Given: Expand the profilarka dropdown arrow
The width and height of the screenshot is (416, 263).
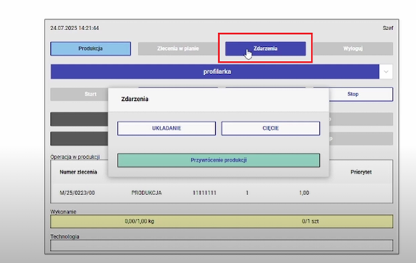Looking at the screenshot, I should click(x=386, y=72).
